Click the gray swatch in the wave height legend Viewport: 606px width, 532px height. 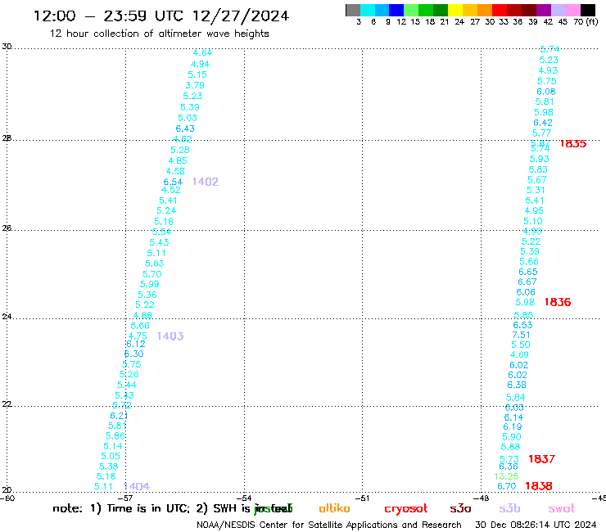(353, 10)
